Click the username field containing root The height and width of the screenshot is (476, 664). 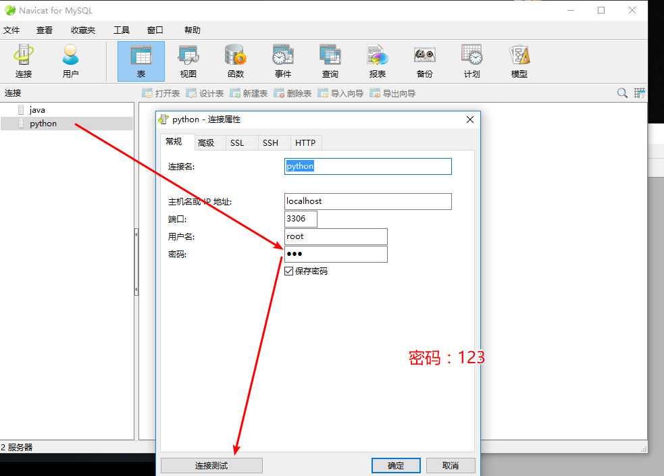point(336,236)
